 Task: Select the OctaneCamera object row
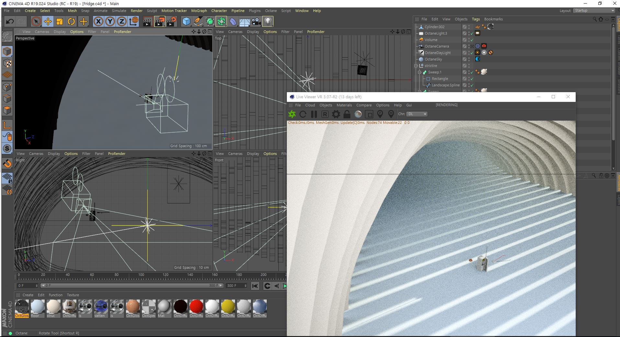437,46
